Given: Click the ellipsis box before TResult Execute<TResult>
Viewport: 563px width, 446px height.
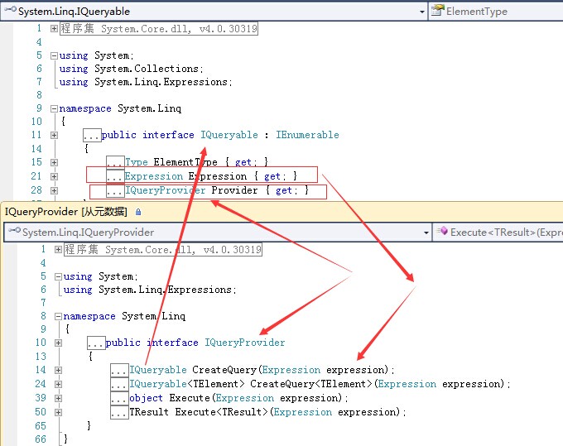Looking at the screenshot, I should pos(119,412).
